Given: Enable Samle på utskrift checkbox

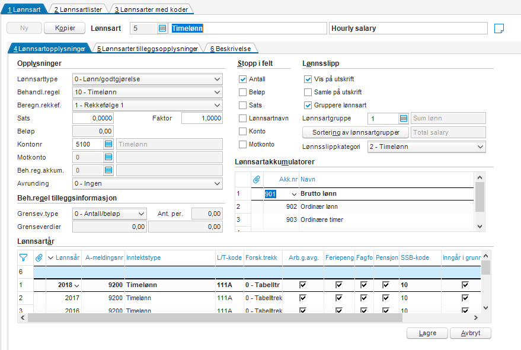Looking at the screenshot, I should [308, 92].
